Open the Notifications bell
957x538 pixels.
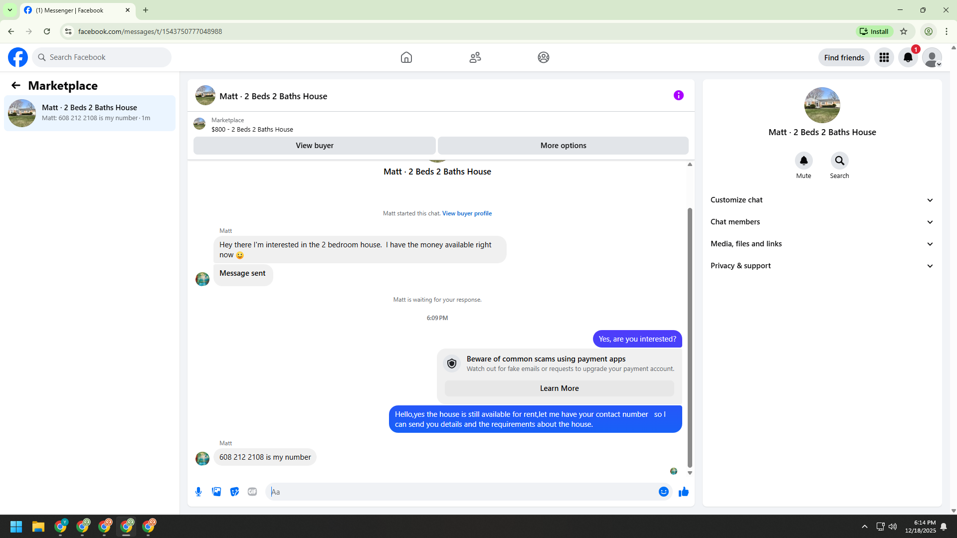coord(908,57)
